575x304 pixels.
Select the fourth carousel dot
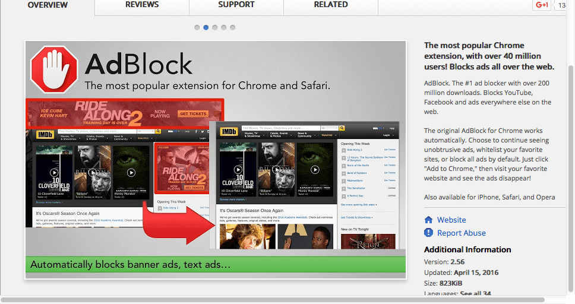click(x=224, y=27)
